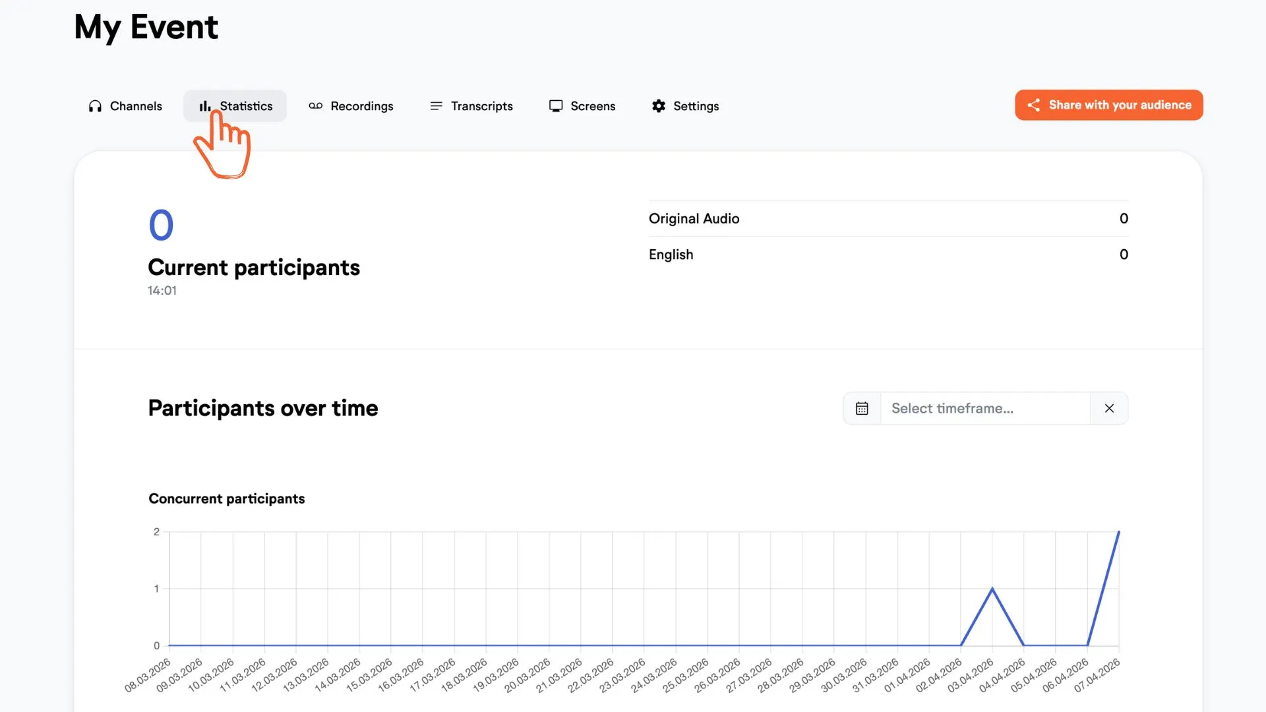Click the 14:01 timestamp
This screenshot has width=1266, height=712.
pos(162,291)
